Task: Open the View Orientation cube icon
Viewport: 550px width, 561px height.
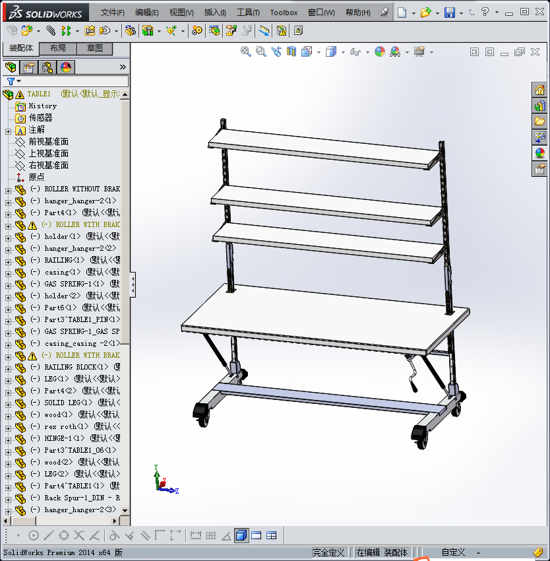Action: pos(307,51)
